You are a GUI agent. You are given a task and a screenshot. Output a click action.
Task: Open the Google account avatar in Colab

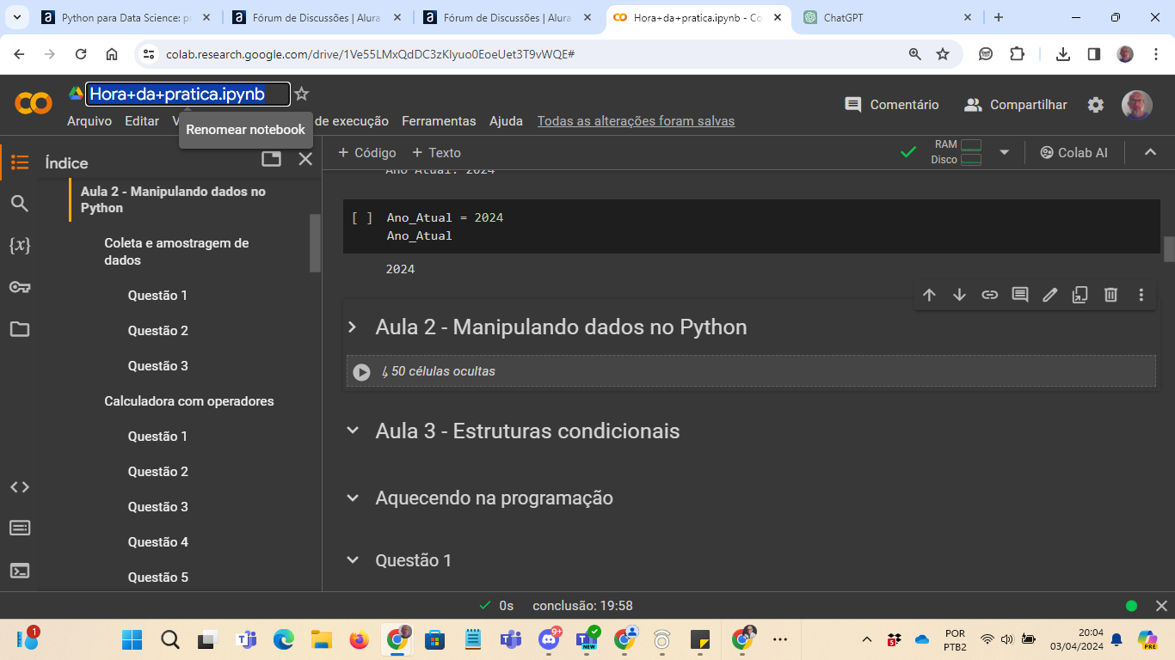coord(1137,105)
